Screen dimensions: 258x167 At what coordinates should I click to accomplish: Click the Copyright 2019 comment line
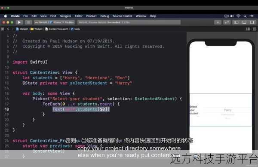click(89, 46)
